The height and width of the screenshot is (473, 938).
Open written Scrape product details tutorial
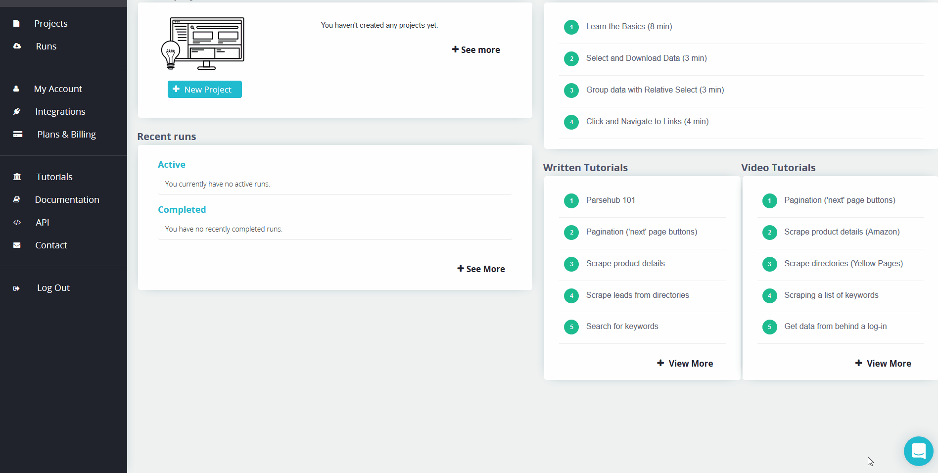[x=625, y=263]
